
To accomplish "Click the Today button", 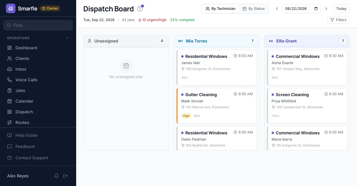I will (x=341, y=9).
